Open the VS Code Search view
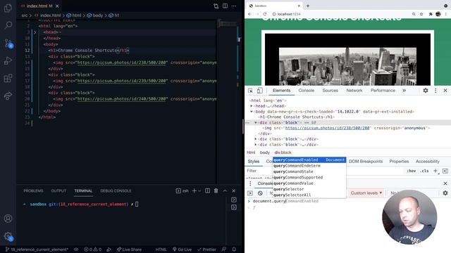This screenshot has width=451, height=253. pyautogui.click(x=8, y=25)
